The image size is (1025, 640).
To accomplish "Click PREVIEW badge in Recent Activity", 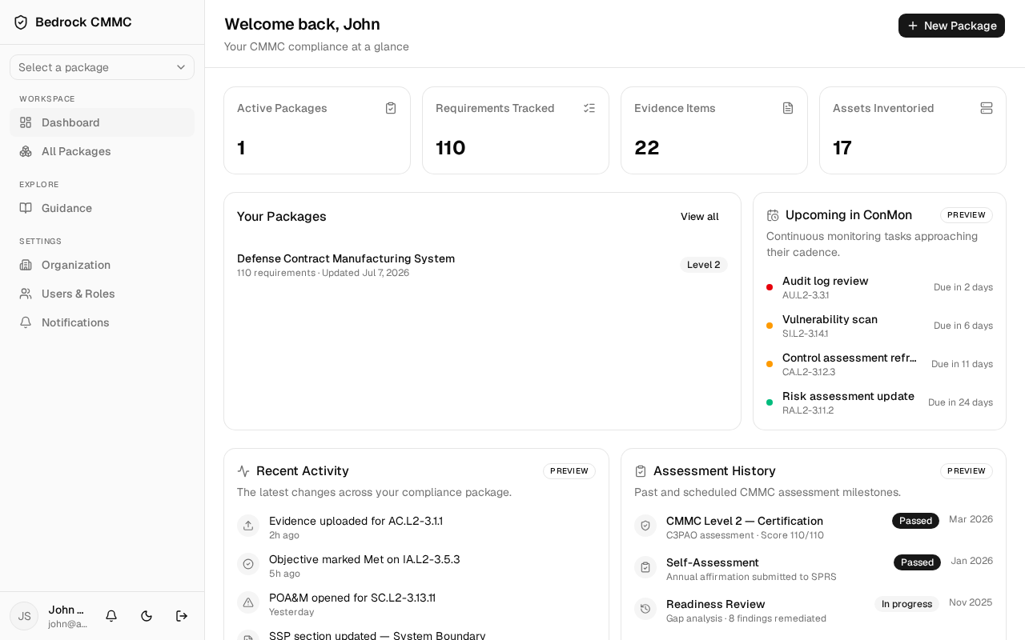I will pyautogui.click(x=569, y=471).
